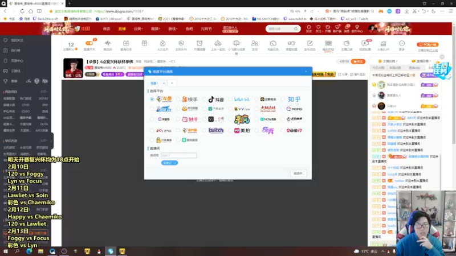
Task: Focus the 房间号 room number input field
Action: 178,155
